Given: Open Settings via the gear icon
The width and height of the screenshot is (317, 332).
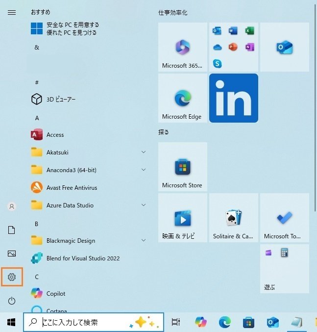Looking at the screenshot, I should click(12, 277).
